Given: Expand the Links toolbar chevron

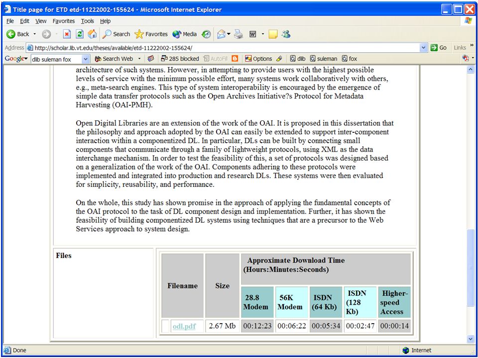Looking at the screenshot, I should point(472,46).
